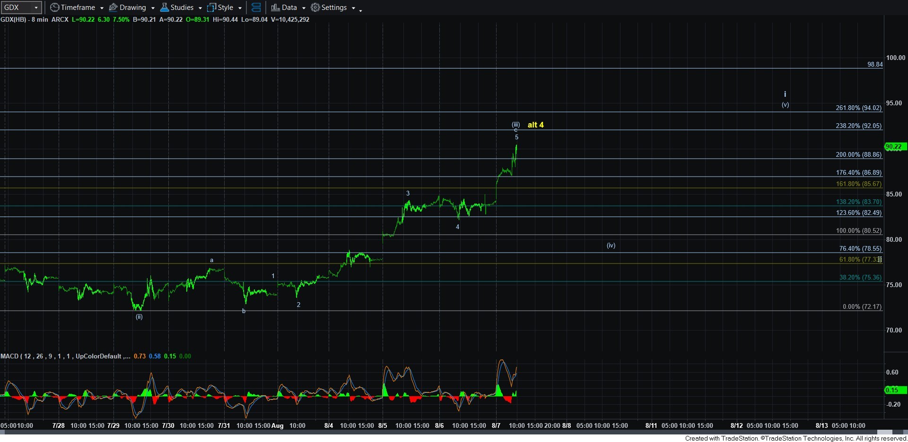Select the 76.40% (78.55) Fibonacci label
This screenshot has height=442, width=908.
point(860,248)
